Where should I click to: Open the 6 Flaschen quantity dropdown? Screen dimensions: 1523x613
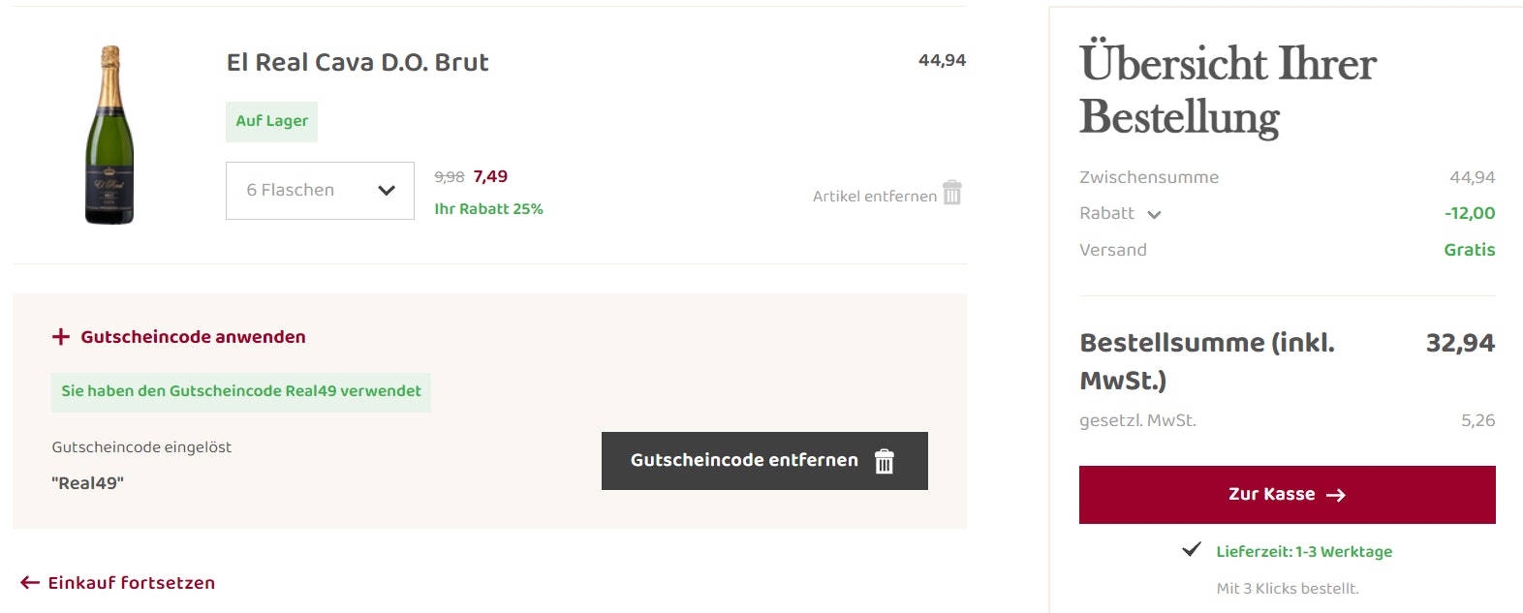[x=320, y=190]
